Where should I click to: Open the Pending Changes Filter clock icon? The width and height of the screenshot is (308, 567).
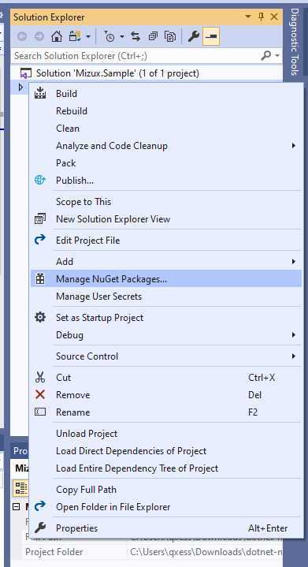click(109, 36)
